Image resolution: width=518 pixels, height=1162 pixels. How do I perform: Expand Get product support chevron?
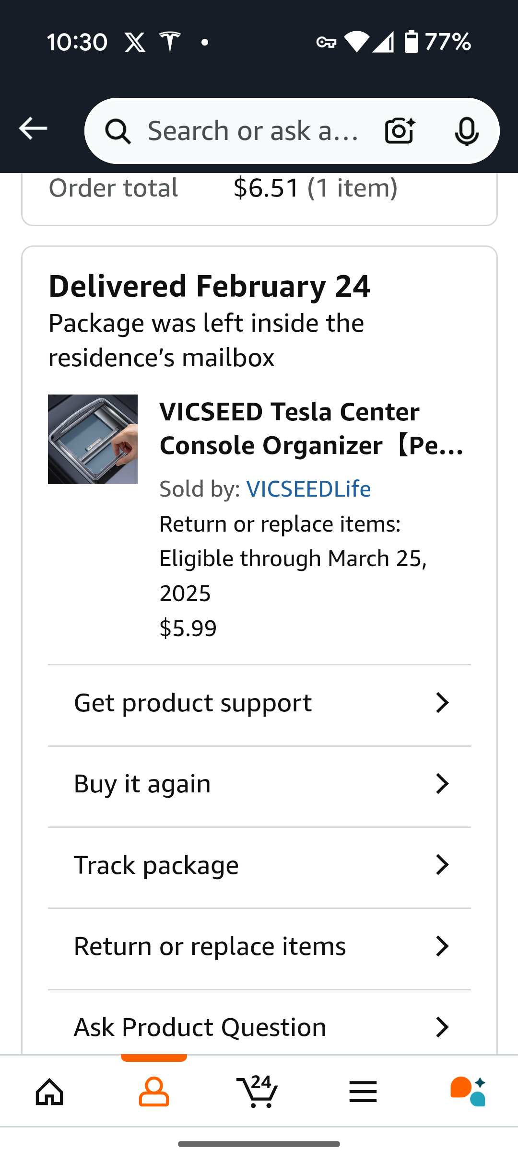(x=442, y=703)
